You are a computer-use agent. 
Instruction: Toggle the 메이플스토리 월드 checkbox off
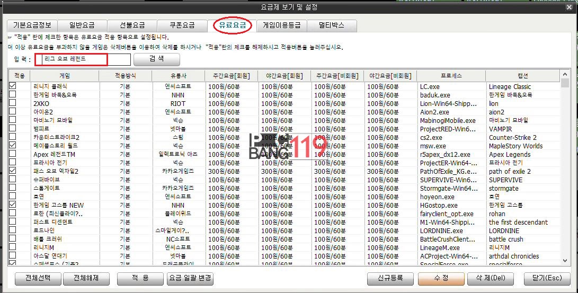coord(13,145)
